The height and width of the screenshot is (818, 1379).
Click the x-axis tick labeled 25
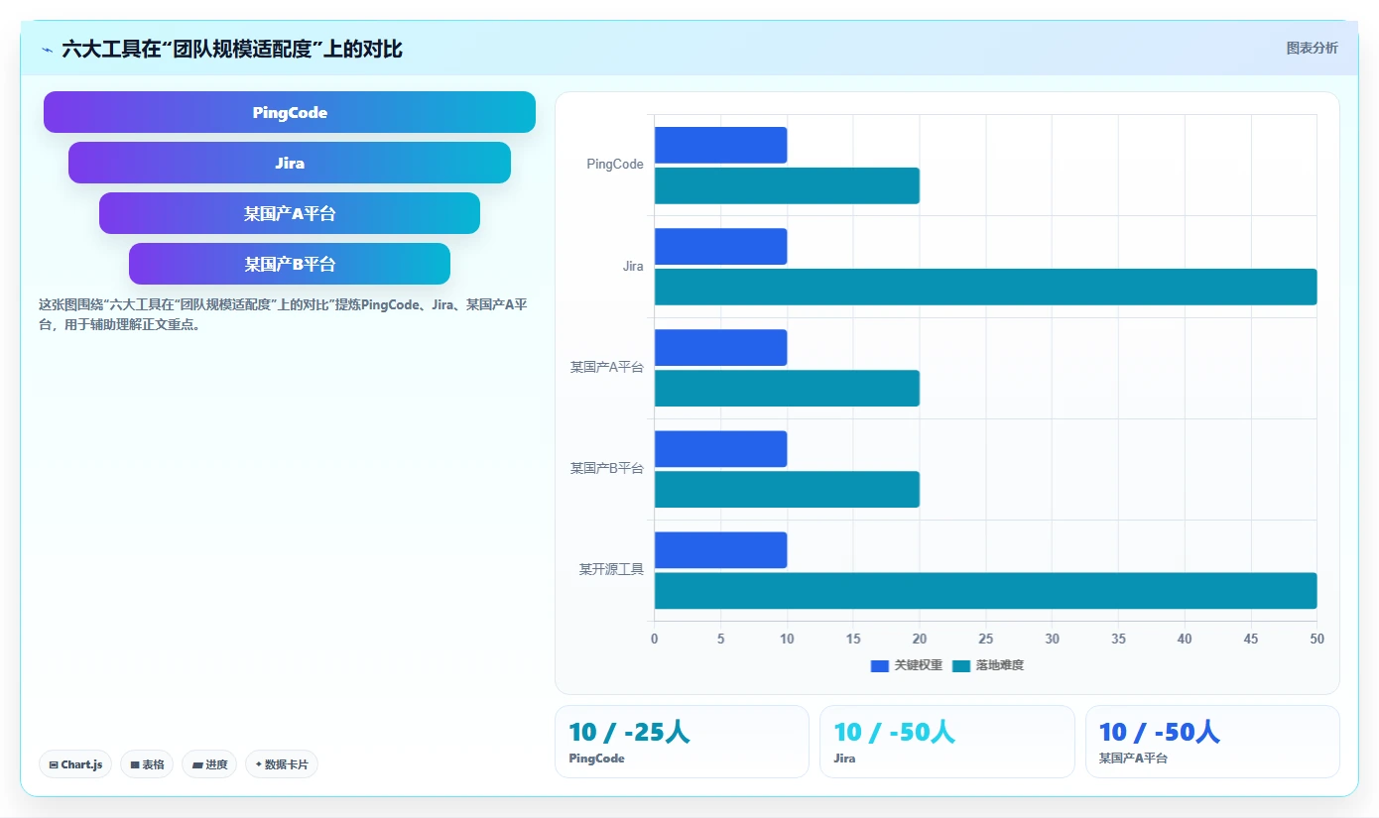(x=986, y=639)
